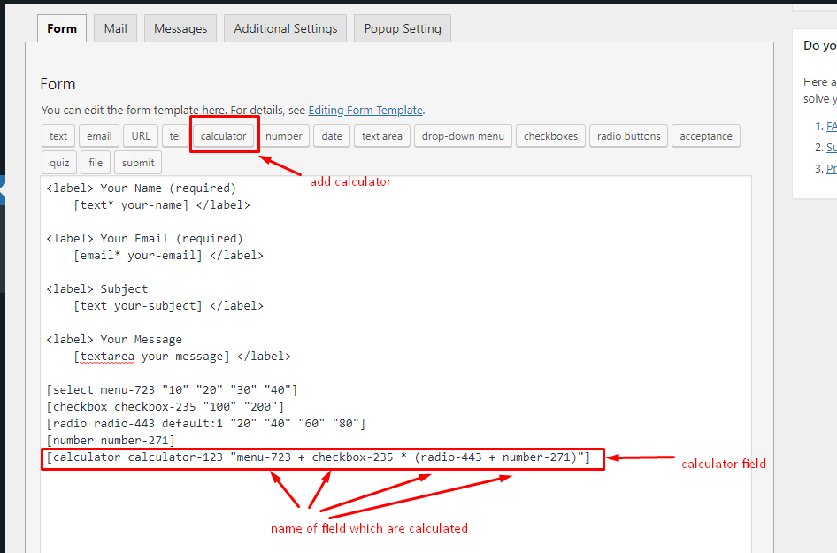Open the Popup Setting tab
Screen dimensions: 837x553
(x=403, y=29)
